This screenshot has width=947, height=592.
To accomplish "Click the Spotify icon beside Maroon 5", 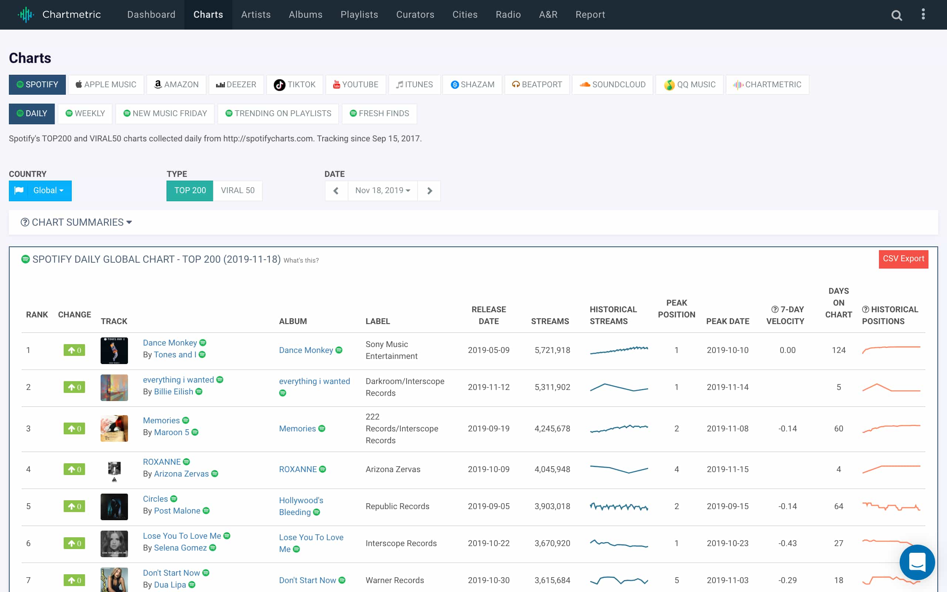I will (x=195, y=432).
